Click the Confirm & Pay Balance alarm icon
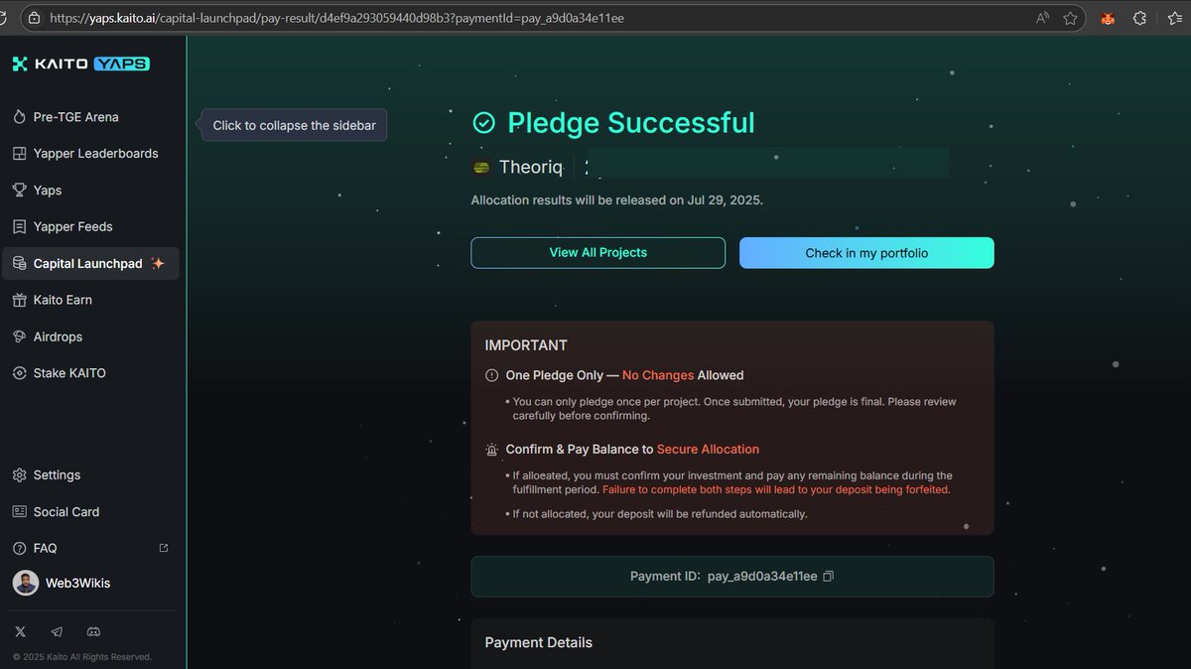Image resolution: width=1191 pixels, height=669 pixels. pos(491,450)
